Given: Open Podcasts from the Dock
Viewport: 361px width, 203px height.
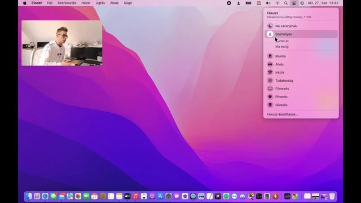Looking at the screenshot, I should (152, 196).
